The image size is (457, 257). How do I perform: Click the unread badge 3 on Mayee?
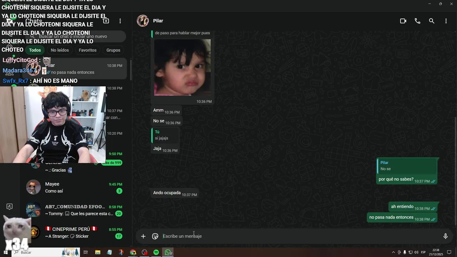coord(119,191)
